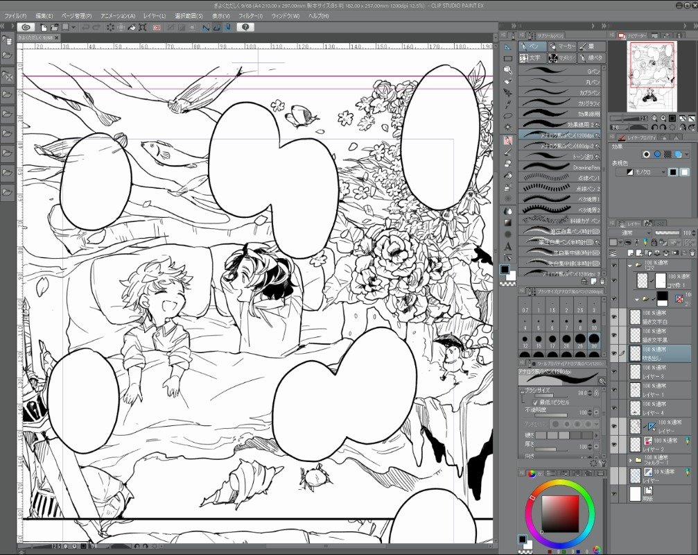Viewport: 698px width, 555px height.
Task: Adjust the navigator zoom slider
Action: (x=629, y=119)
